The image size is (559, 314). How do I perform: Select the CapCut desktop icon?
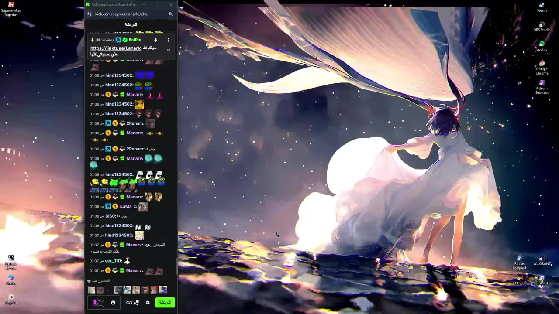pos(11,300)
